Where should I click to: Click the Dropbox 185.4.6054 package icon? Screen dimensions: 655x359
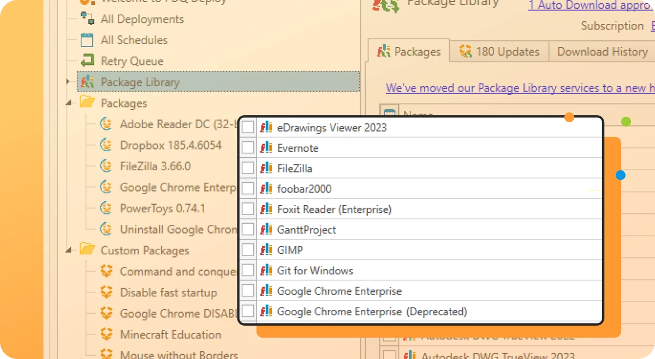(106, 145)
